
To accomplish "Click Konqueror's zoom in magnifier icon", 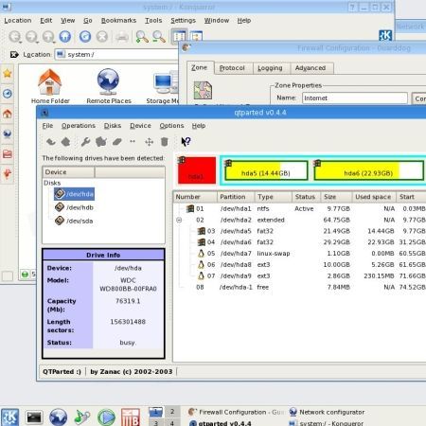I will pyautogui.click(x=142, y=37).
